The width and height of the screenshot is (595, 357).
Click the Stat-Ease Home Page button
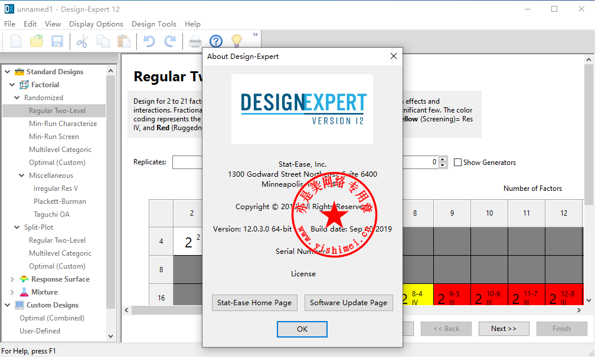point(254,303)
